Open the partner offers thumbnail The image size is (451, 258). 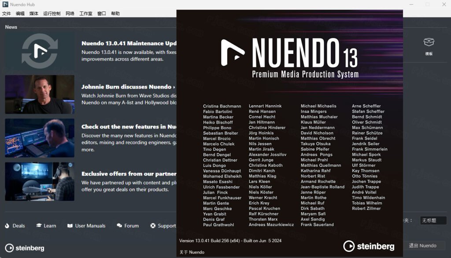click(40, 182)
